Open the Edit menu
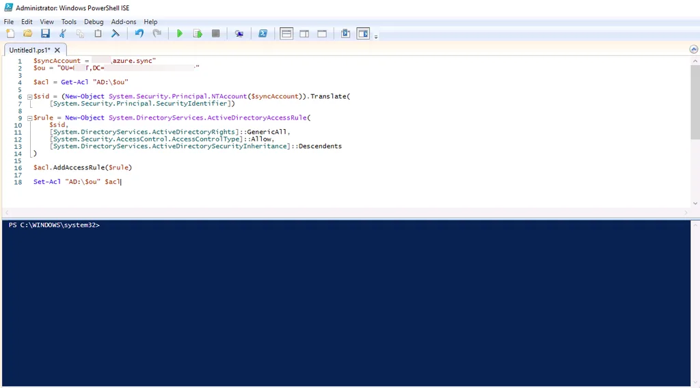The image size is (700, 388). pyautogui.click(x=27, y=21)
